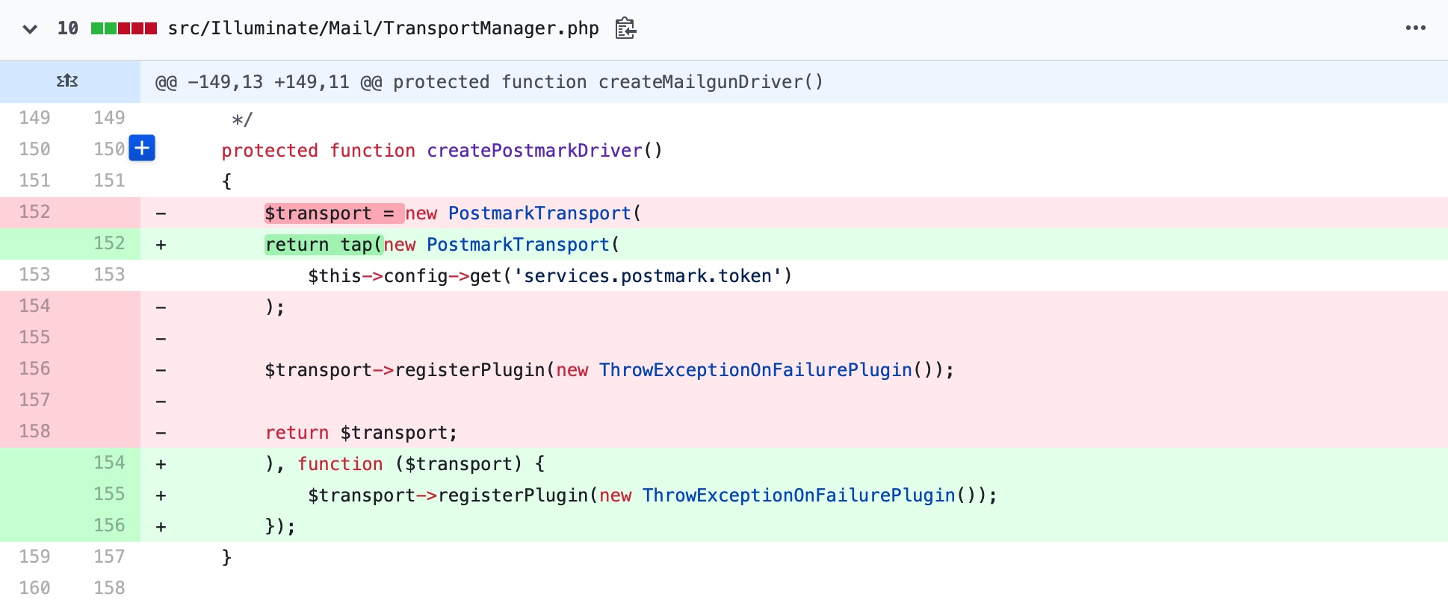Click the added 'return tap(' highlighted code
Image resolution: width=1448 pixels, height=603 pixels.
coord(324,245)
